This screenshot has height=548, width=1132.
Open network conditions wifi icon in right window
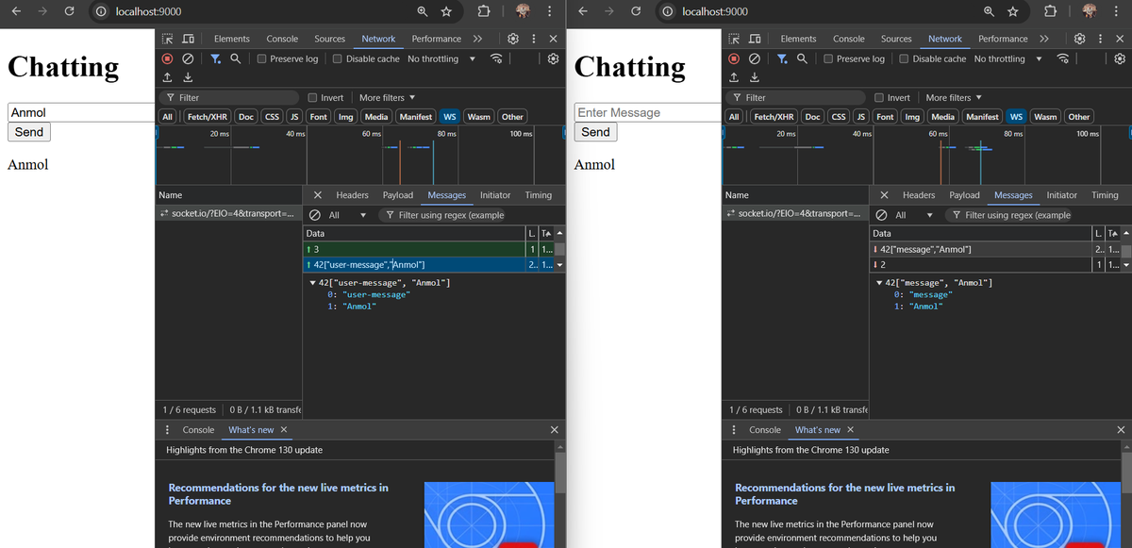pos(1063,58)
